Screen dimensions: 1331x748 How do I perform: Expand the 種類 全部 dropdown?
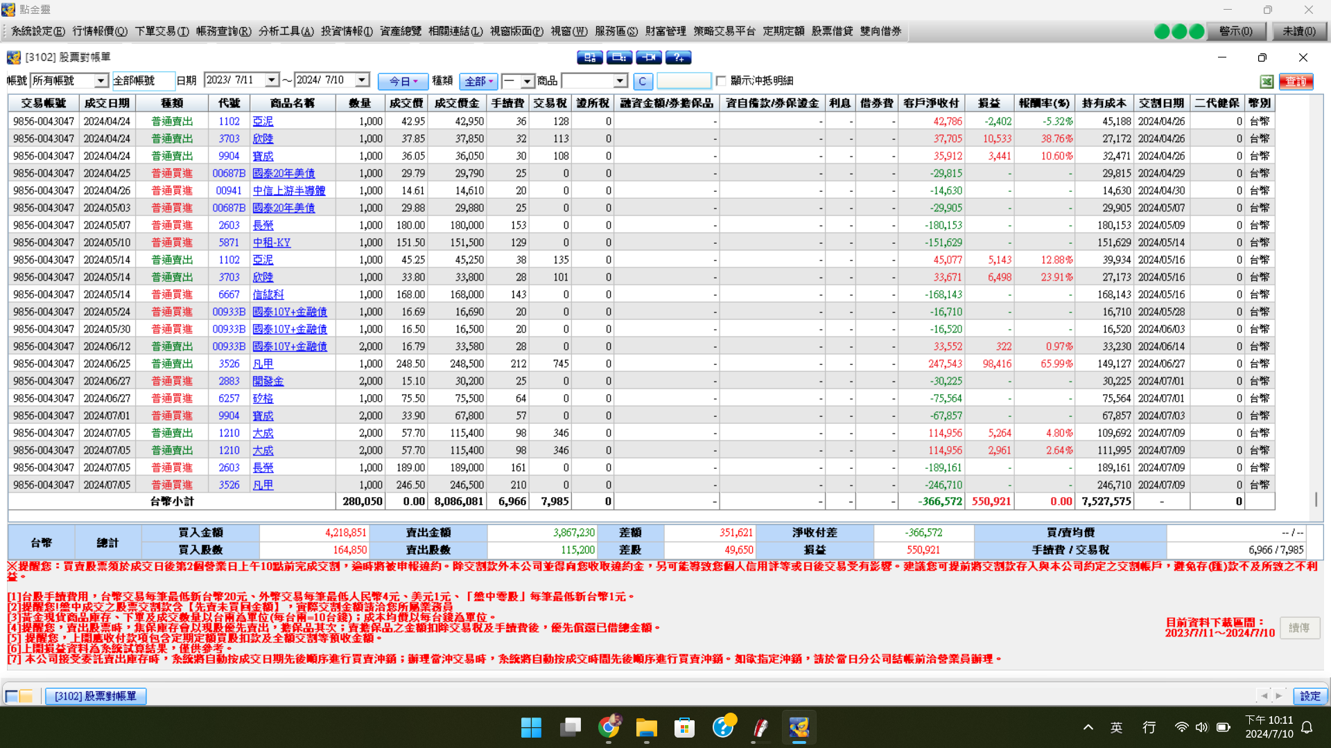[478, 81]
